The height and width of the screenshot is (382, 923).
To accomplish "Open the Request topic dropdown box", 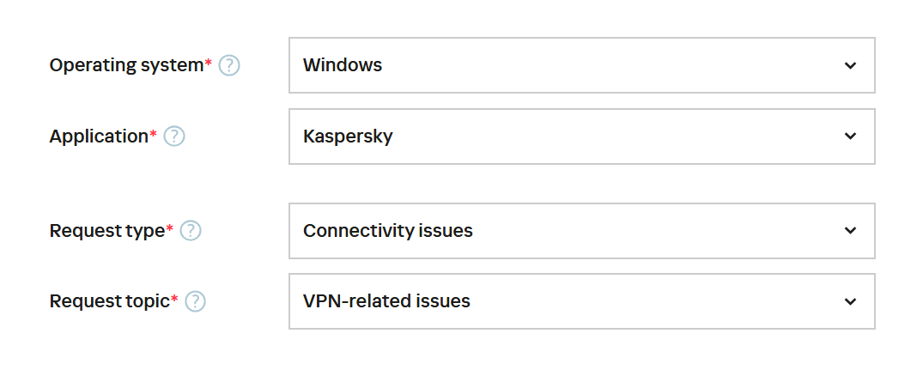I will pos(581,301).
